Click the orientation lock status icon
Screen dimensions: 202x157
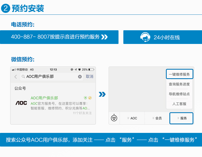(72, 69)
